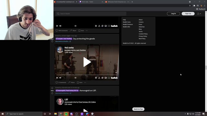Viewport: 207px width, 116px height.
Task: Click the Asmongold Final Fantasy XIV flair
Action: [67, 91]
